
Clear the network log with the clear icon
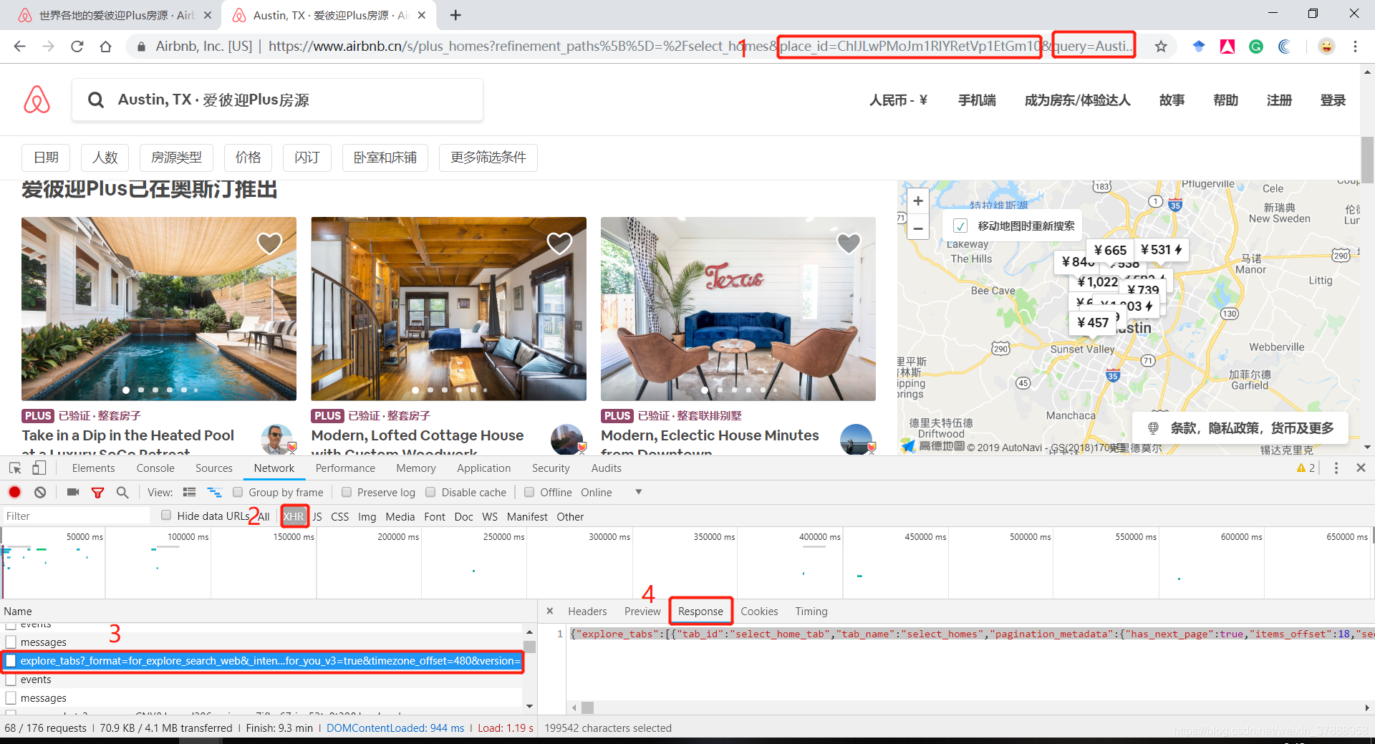pyautogui.click(x=40, y=492)
